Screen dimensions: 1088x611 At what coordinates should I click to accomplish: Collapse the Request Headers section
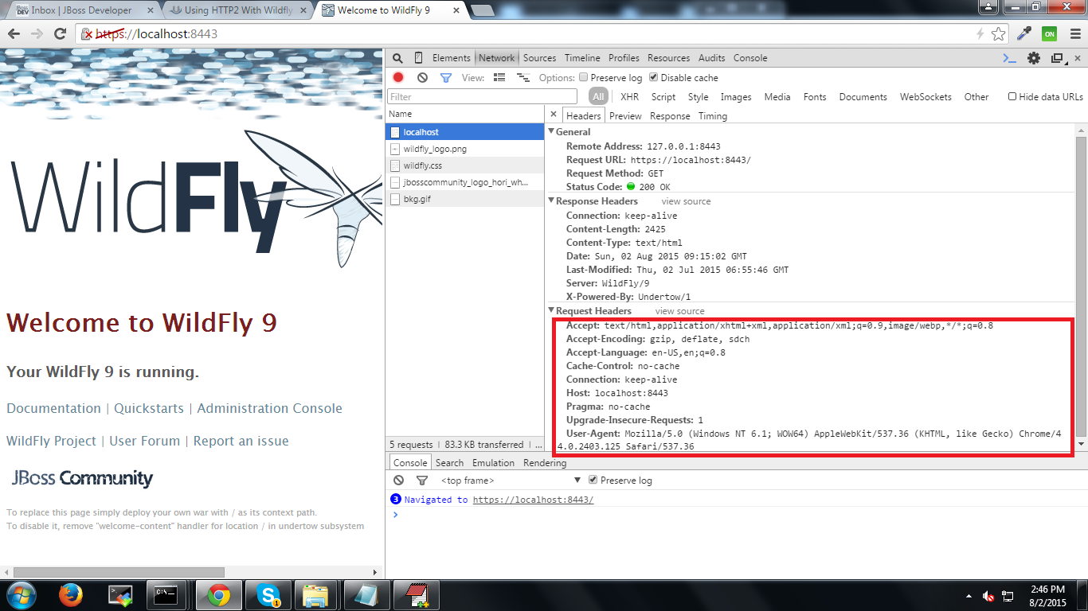[x=551, y=311]
